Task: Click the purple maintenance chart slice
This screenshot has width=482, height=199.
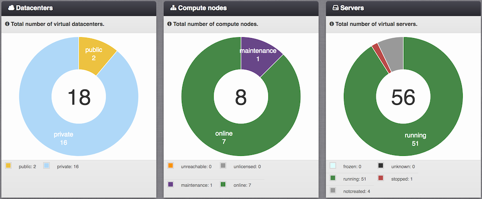Action: pos(257,55)
